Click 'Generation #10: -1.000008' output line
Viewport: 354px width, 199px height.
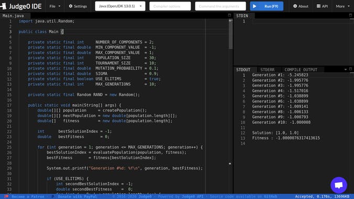tap(281, 122)
